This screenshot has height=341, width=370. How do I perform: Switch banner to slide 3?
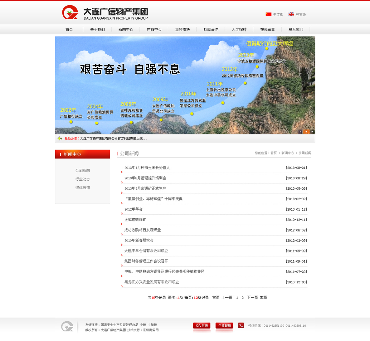point(312,132)
